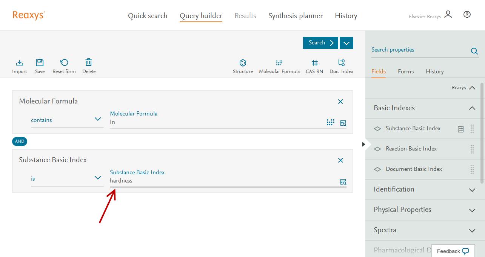Add a CAS RN field

pyautogui.click(x=314, y=63)
